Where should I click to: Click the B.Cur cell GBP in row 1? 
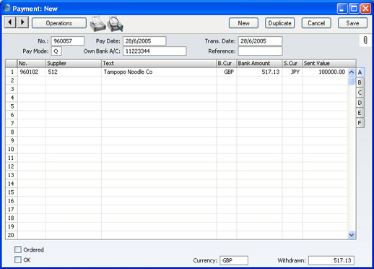click(x=227, y=72)
